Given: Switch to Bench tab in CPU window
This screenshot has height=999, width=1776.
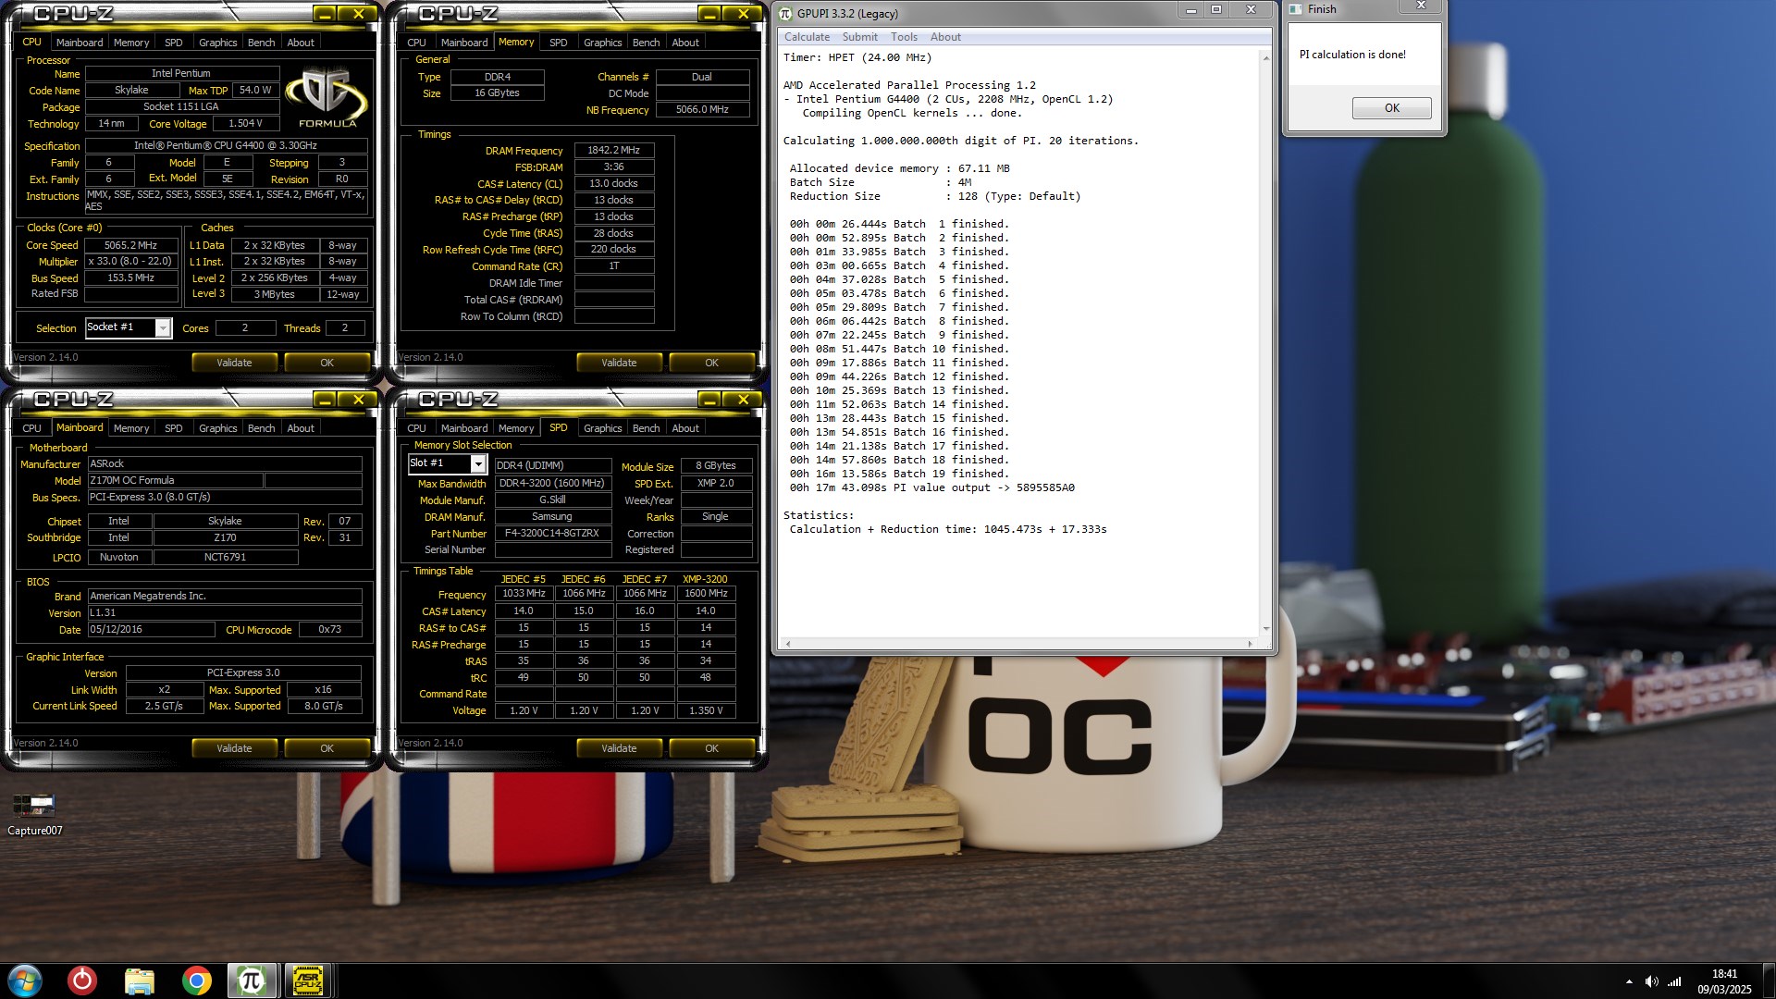Looking at the screenshot, I should pos(261,43).
